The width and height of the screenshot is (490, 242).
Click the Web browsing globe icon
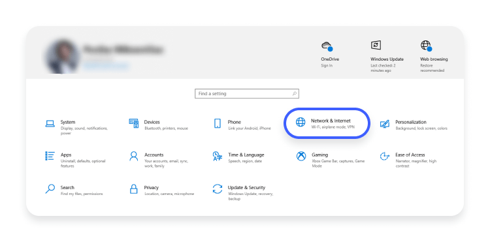pyautogui.click(x=426, y=46)
